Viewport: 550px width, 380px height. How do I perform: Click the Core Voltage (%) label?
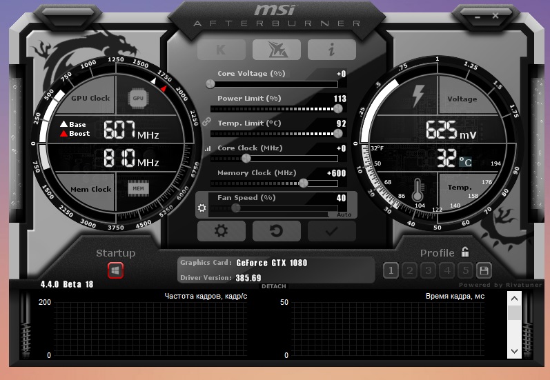(251, 74)
